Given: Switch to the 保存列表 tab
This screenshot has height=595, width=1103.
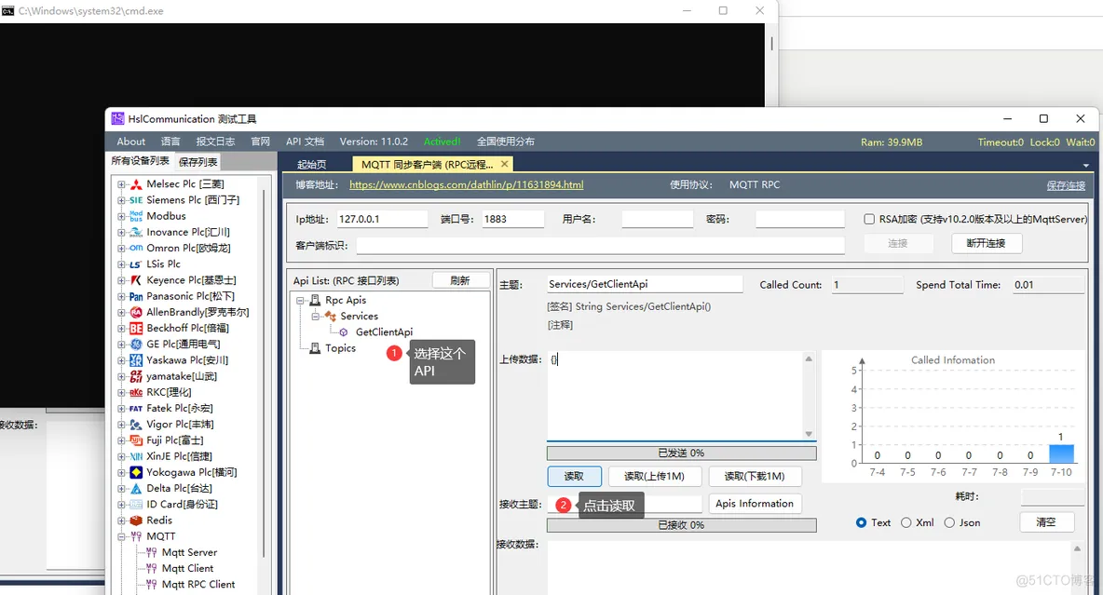Looking at the screenshot, I should click(x=197, y=162).
